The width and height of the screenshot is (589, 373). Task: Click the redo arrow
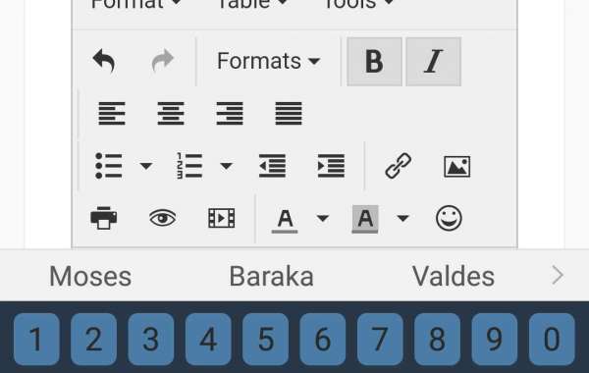[163, 61]
